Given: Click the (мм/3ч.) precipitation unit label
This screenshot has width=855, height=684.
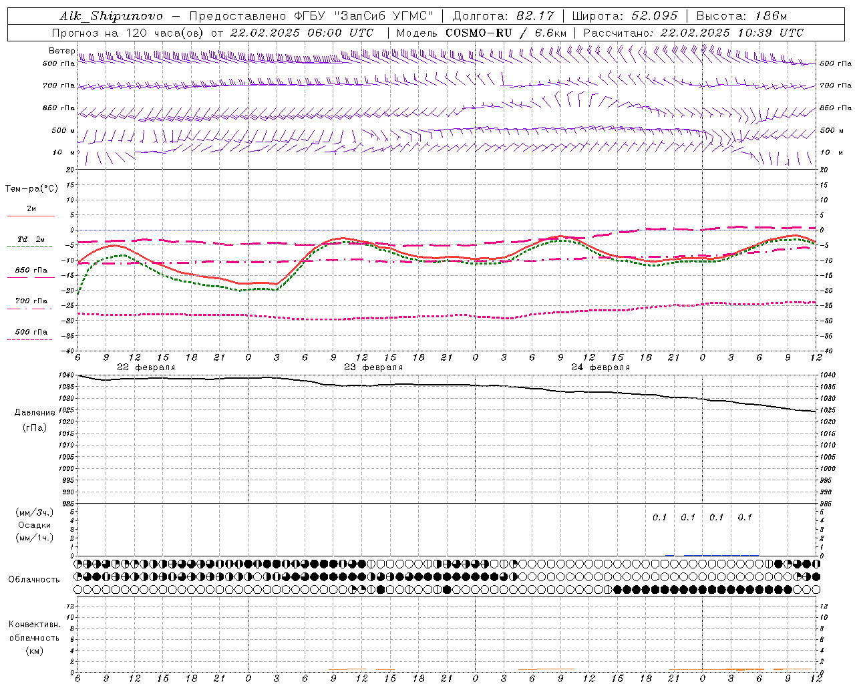Looking at the screenshot, I should click(35, 512).
